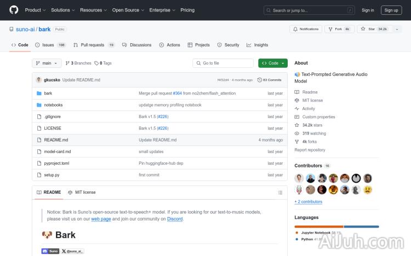This screenshot has height=256, width=411.
Task: Open the Activity link in About
Action: (x=309, y=108)
